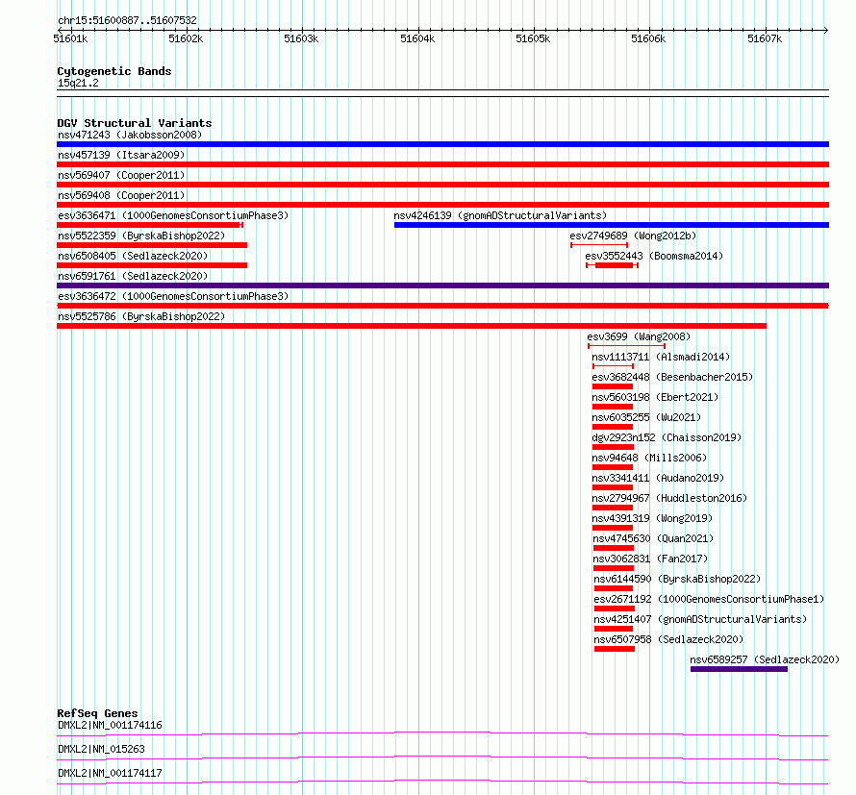Click the nsv569407 (Cooper2011) label

[121, 175]
